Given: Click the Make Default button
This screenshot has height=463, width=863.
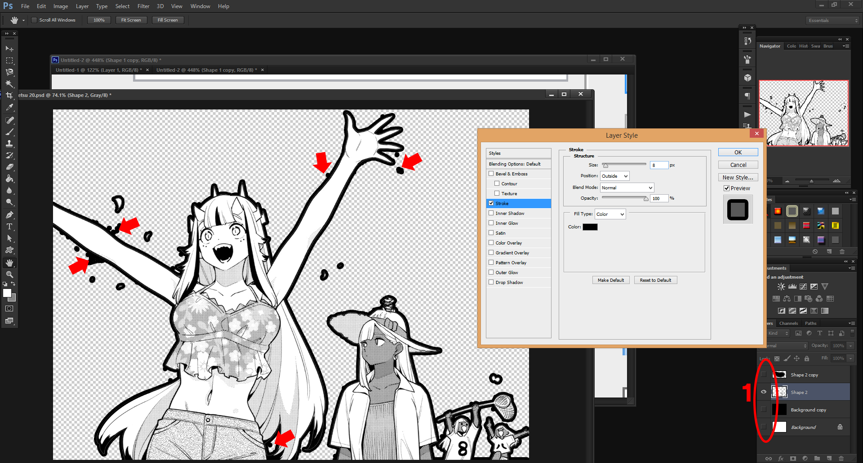Looking at the screenshot, I should (x=611, y=280).
